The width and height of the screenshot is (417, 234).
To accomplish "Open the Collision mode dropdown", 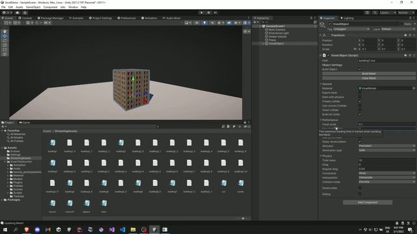I will [386, 182].
